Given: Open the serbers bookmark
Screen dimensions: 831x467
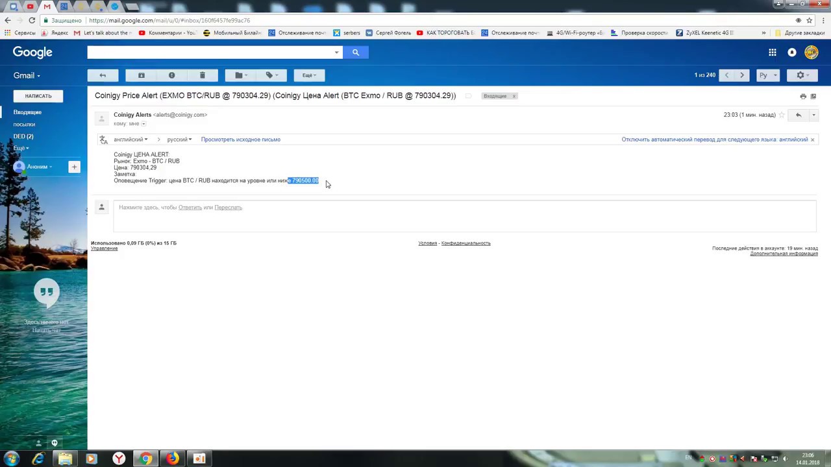Looking at the screenshot, I should 347,33.
